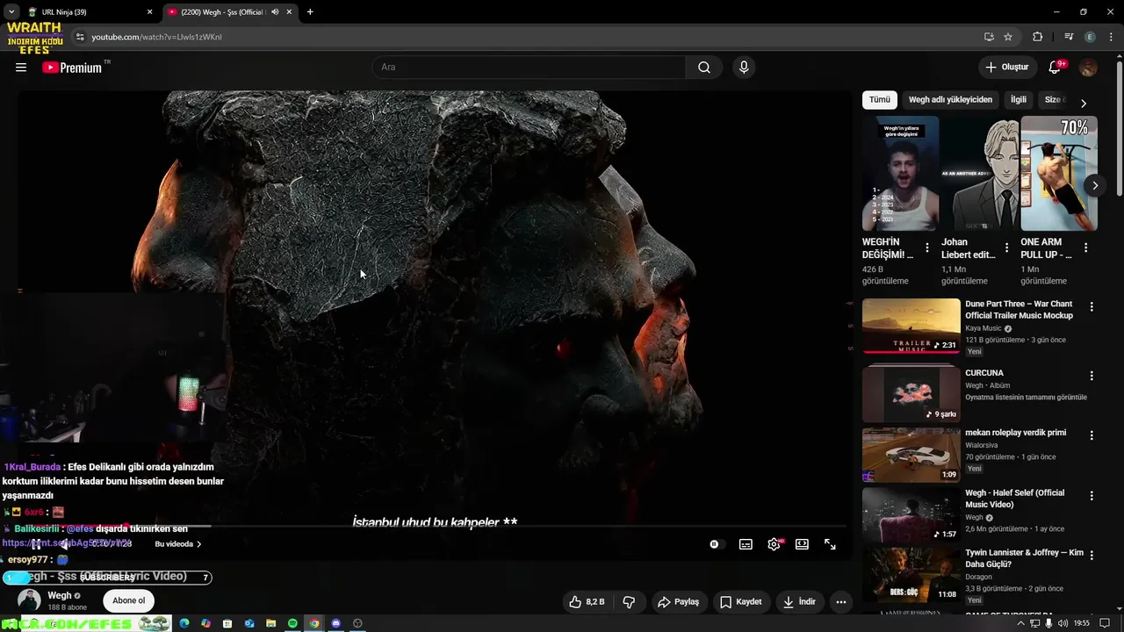The height and width of the screenshot is (632, 1124).
Task: Select the Tümü filter chip
Action: pyautogui.click(x=880, y=100)
